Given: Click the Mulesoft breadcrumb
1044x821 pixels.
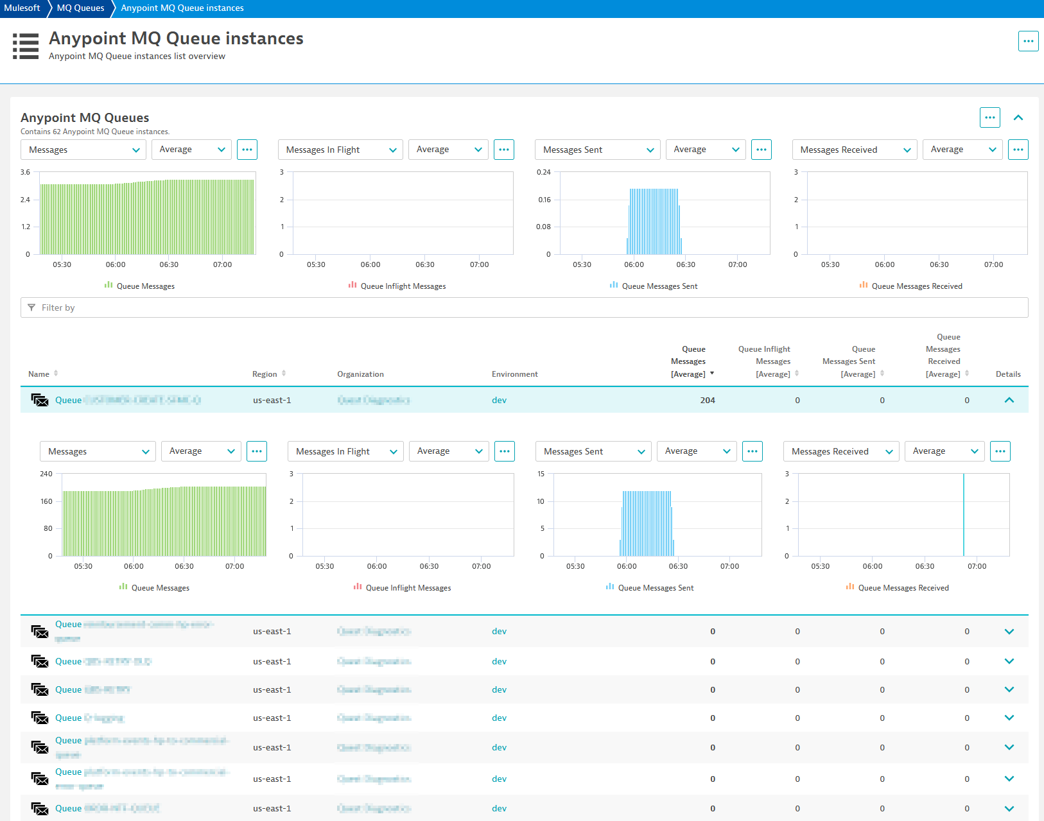Looking at the screenshot, I should point(22,8).
